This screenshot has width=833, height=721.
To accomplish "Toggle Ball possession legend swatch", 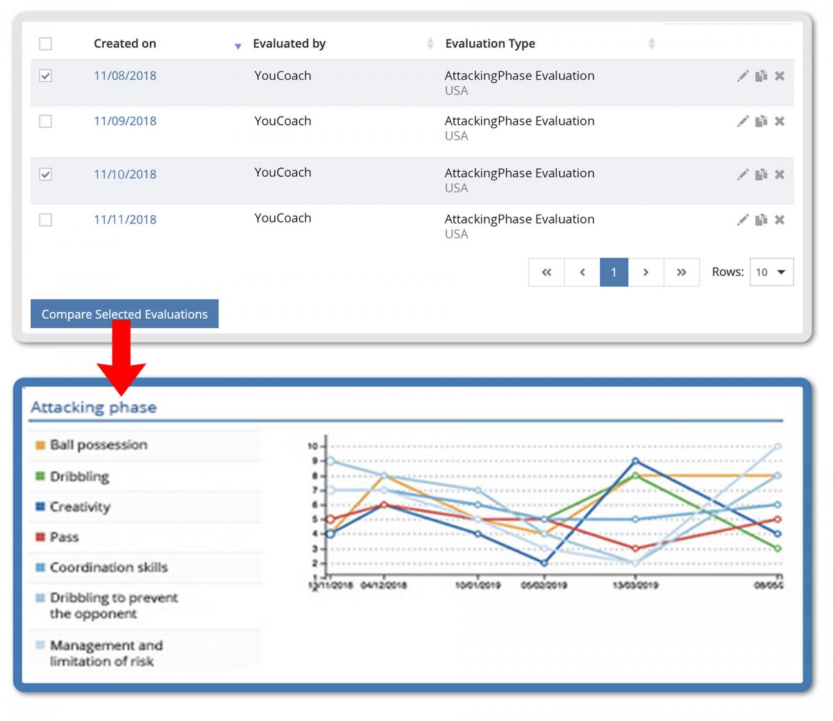I will point(40,445).
